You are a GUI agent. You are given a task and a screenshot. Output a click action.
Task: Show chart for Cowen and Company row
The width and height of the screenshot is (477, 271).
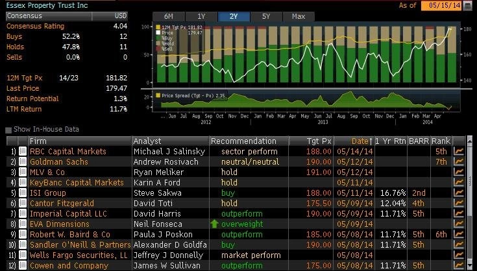tap(458, 265)
